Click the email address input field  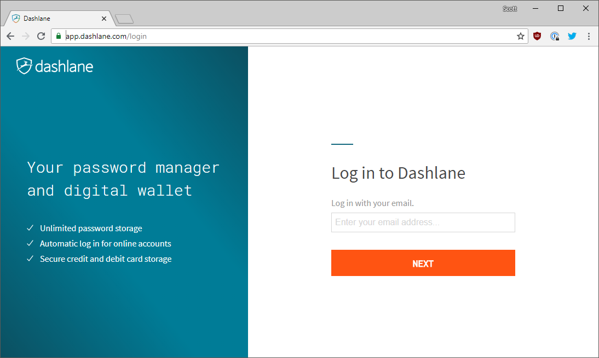[423, 222]
